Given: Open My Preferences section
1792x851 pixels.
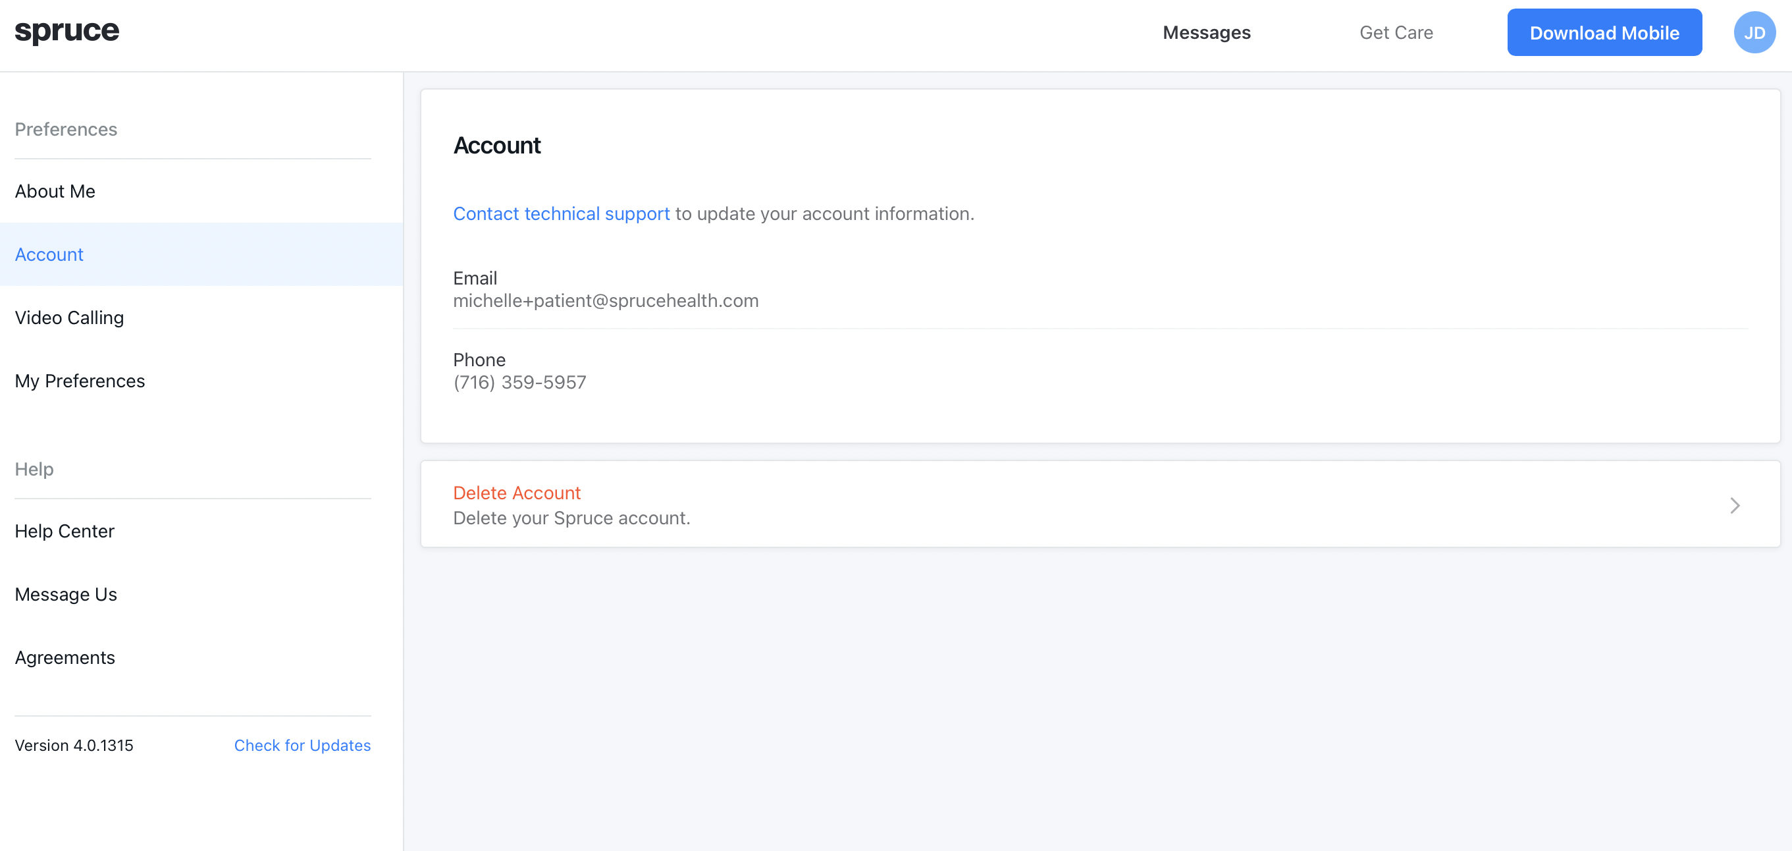Looking at the screenshot, I should coord(79,381).
